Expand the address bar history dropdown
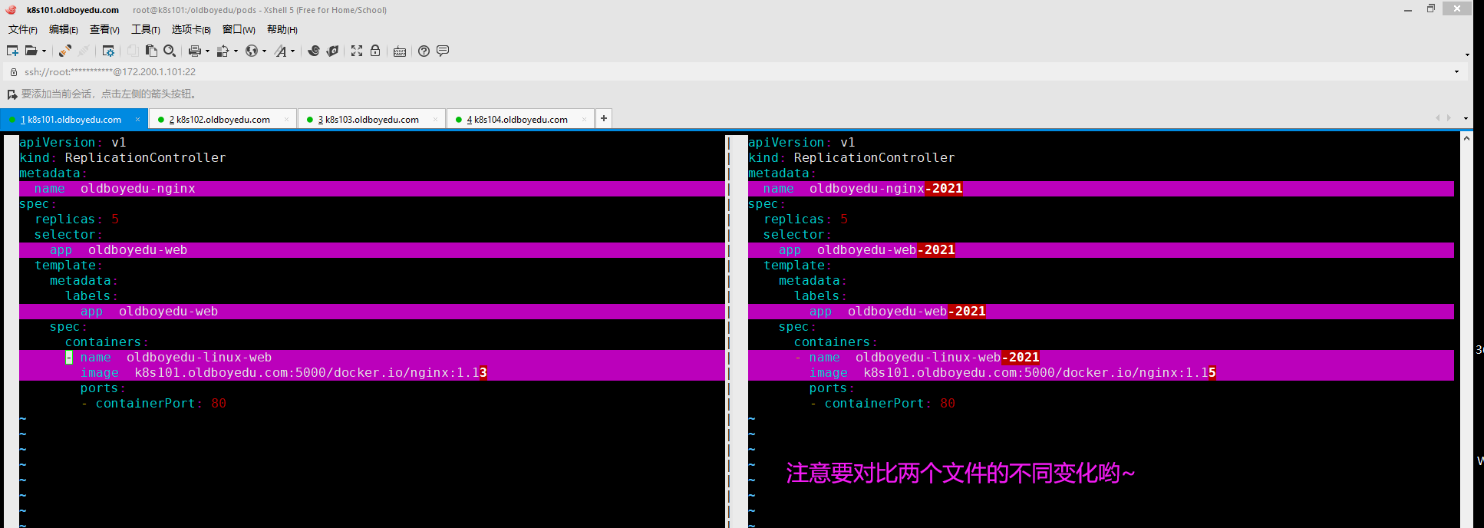The height and width of the screenshot is (528, 1484). 1456,72
